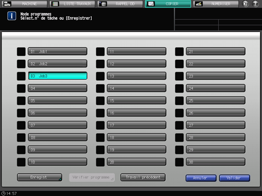Select job number 30
The width and height of the screenshot is (262, 196).
tap(215, 162)
